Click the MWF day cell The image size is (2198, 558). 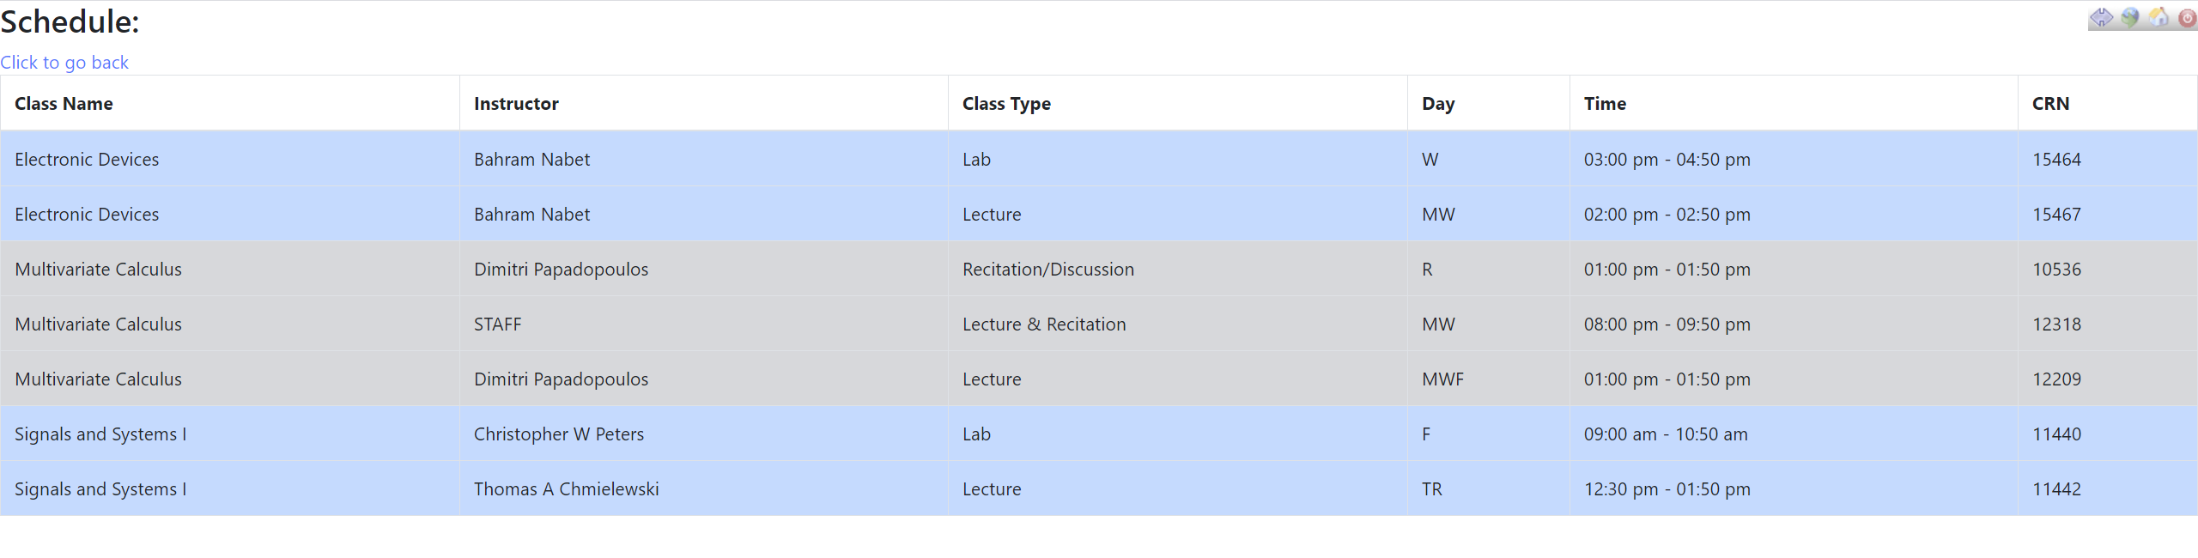1442,379
